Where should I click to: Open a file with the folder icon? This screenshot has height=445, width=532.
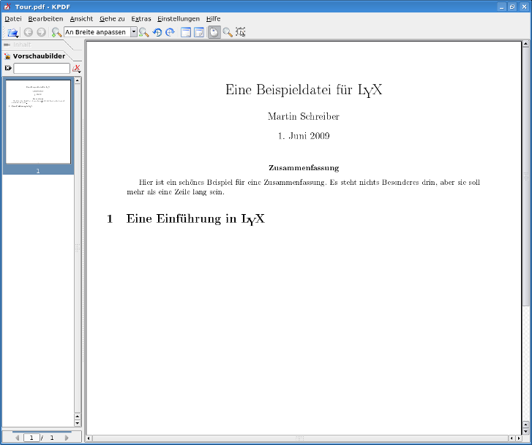pos(12,32)
